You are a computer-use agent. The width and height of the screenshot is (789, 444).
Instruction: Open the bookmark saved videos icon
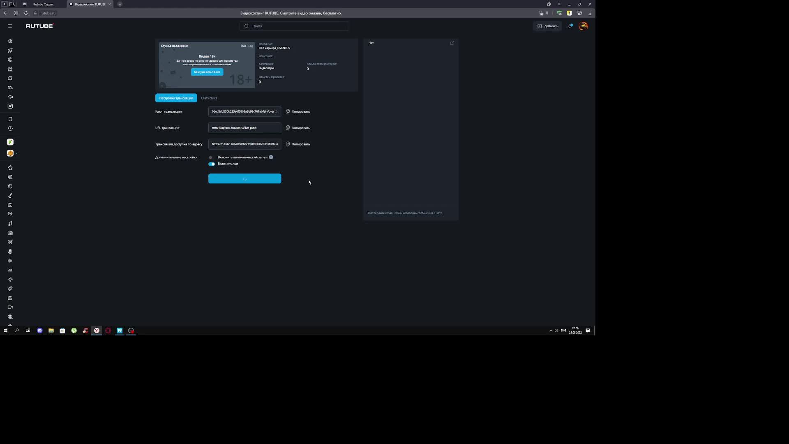click(x=10, y=119)
